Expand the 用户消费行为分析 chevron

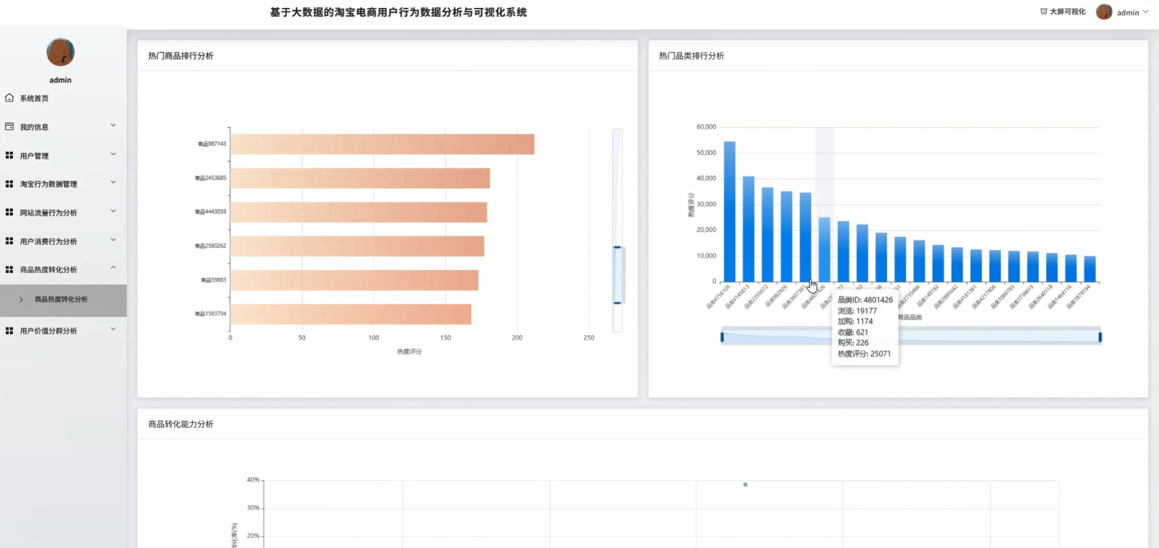(113, 240)
